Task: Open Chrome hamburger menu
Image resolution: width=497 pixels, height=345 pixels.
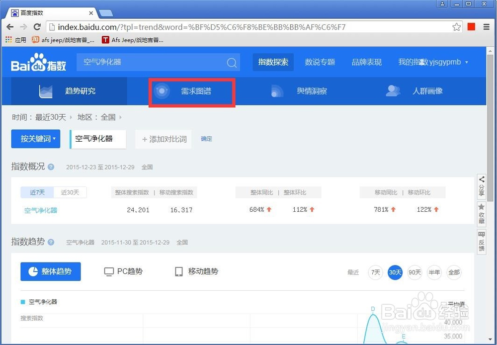Action: 487,27
